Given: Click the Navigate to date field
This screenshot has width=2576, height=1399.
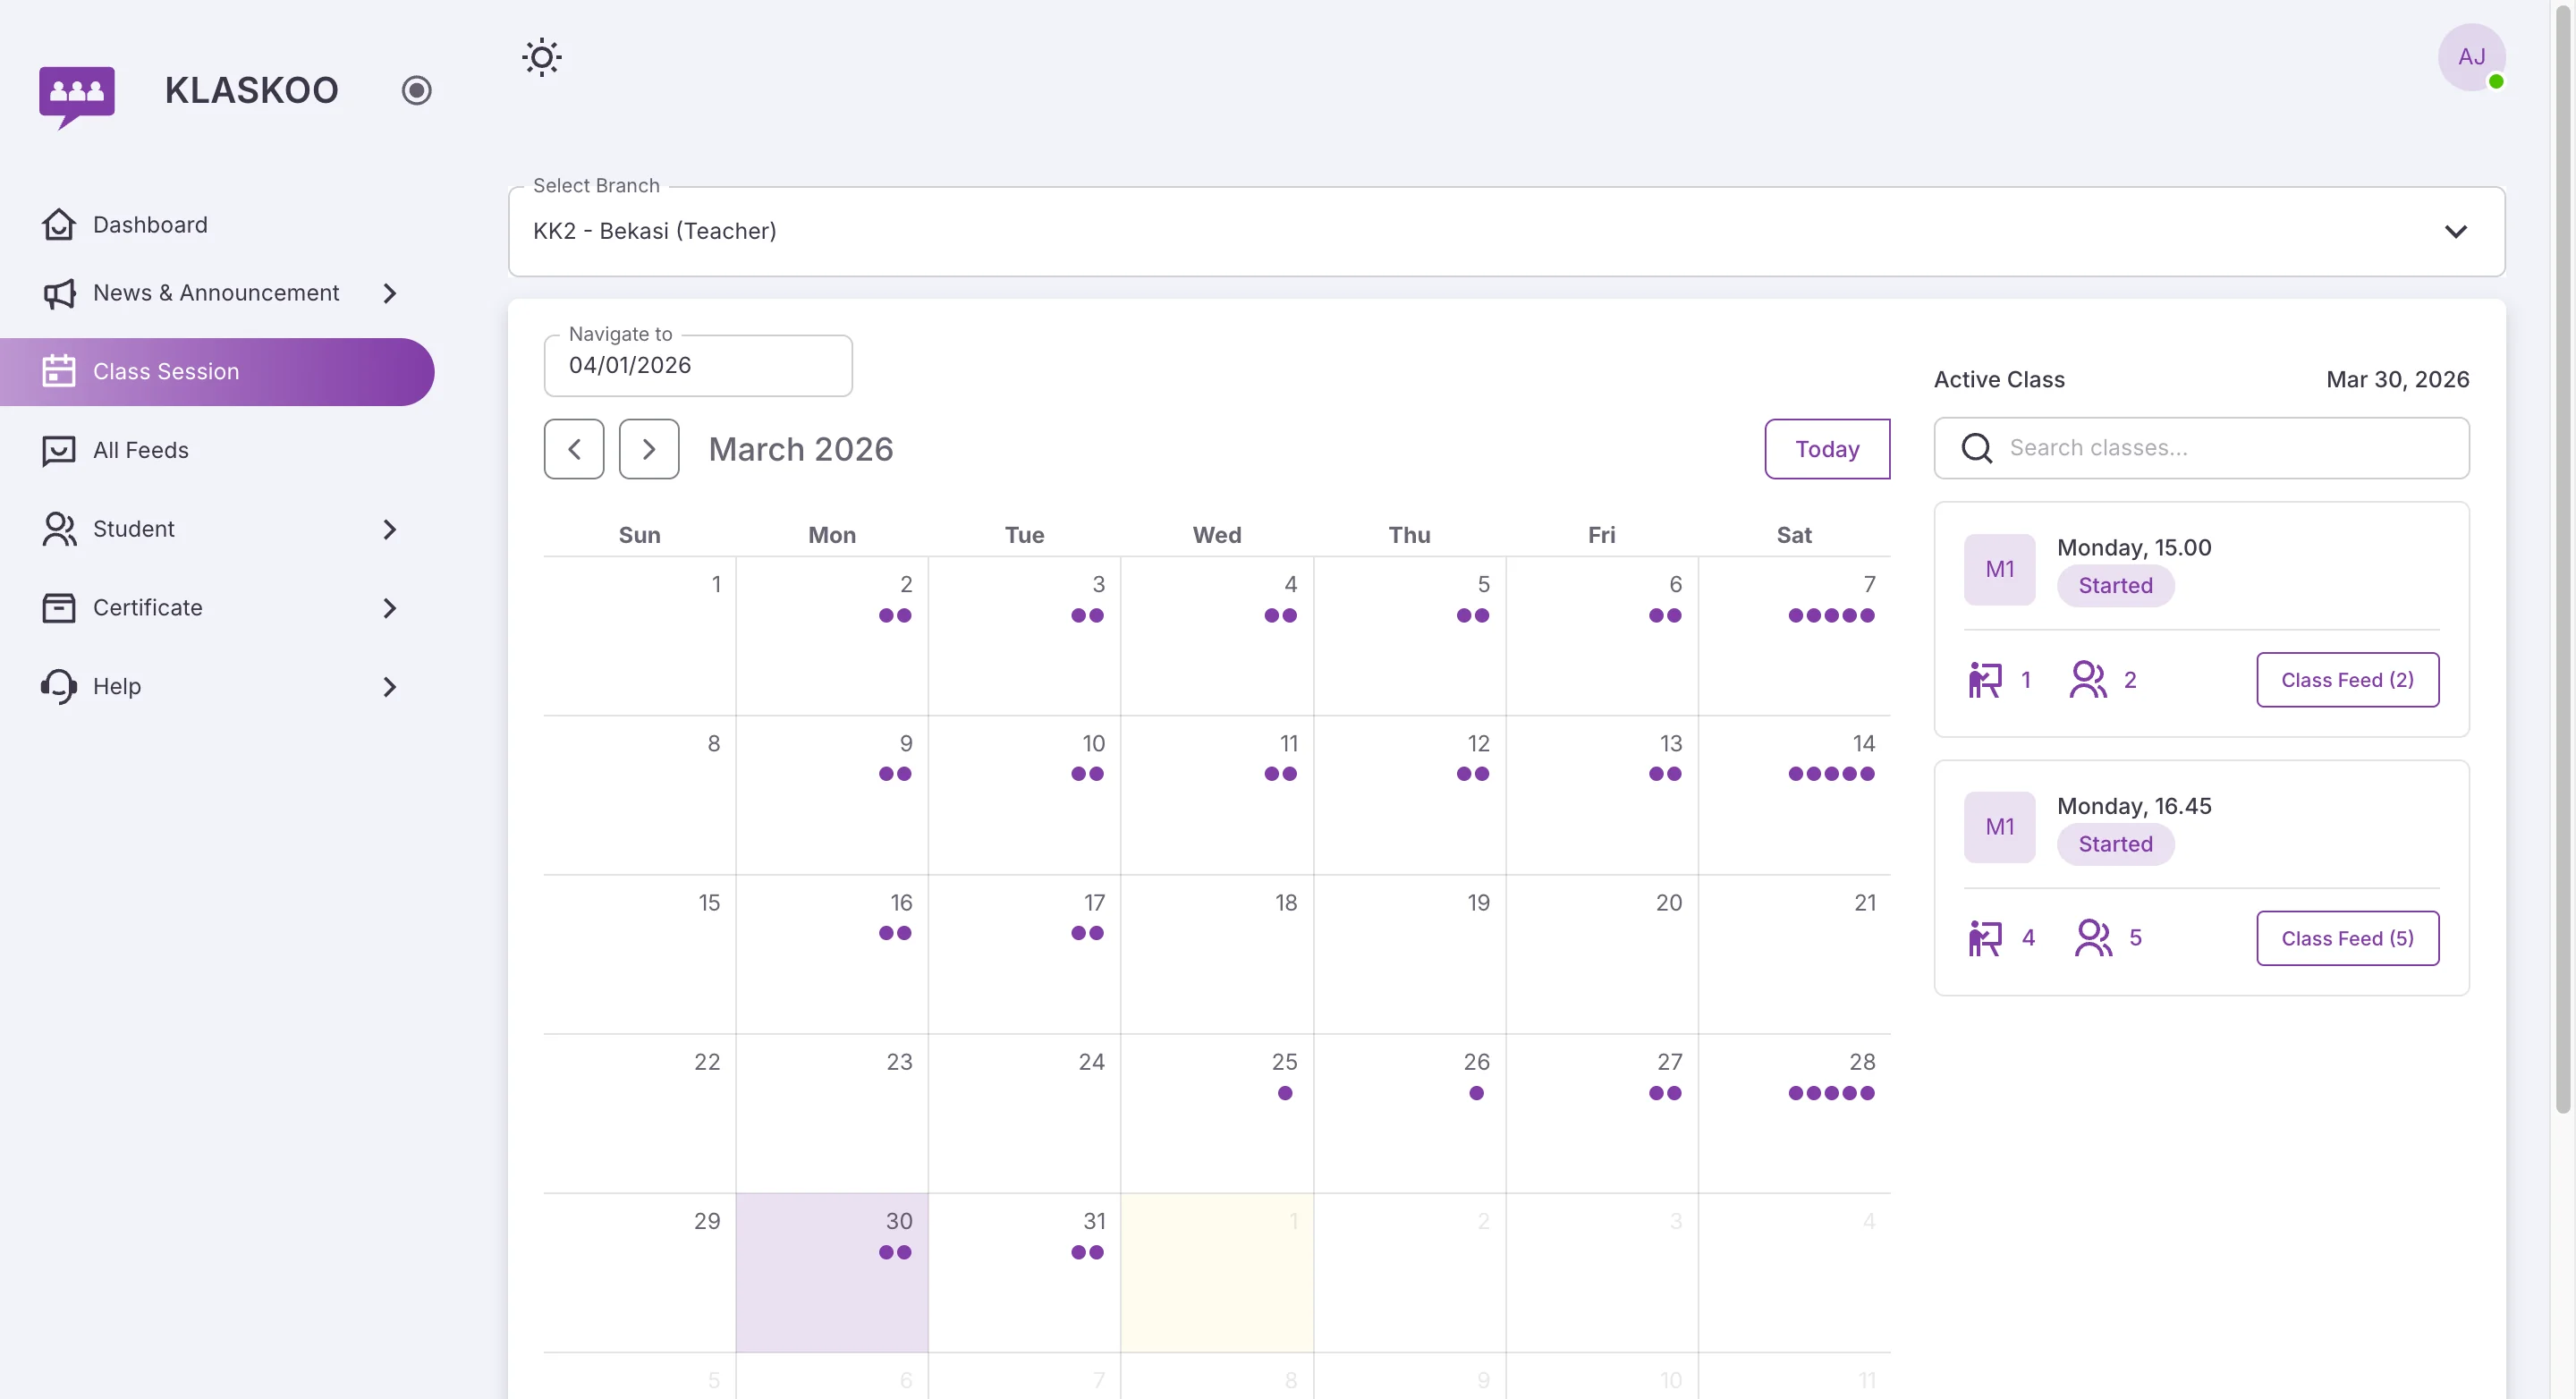Looking at the screenshot, I should (697, 365).
